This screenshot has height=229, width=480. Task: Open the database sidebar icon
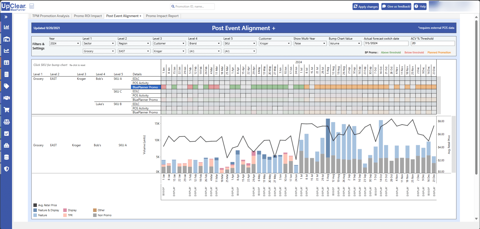[x=7, y=157]
